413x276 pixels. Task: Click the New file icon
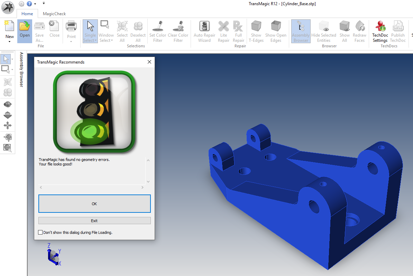click(x=9, y=27)
